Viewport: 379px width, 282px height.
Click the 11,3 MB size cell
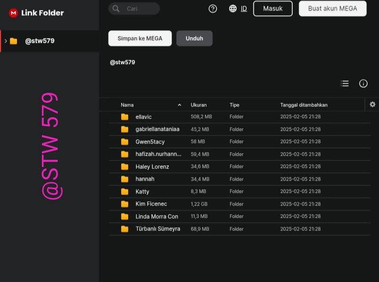[199, 216]
